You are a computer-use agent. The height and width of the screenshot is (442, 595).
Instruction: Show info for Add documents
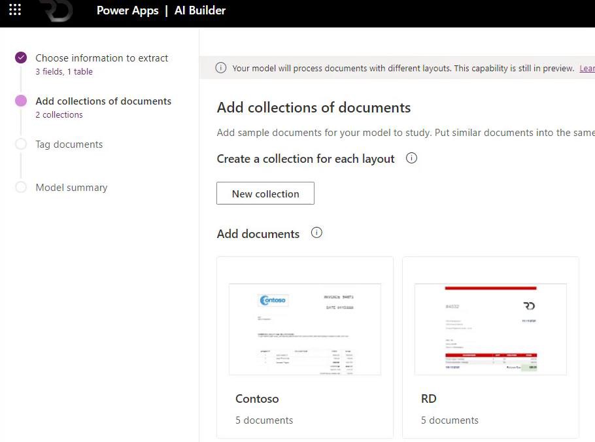(316, 233)
